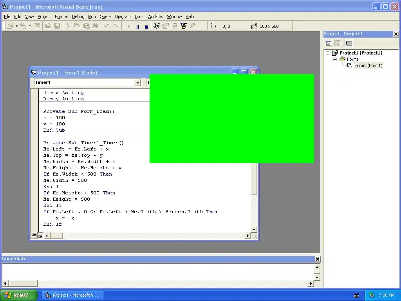The height and width of the screenshot is (301, 401).
Task: Close the Immediate window
Action: tap(317, 259)
